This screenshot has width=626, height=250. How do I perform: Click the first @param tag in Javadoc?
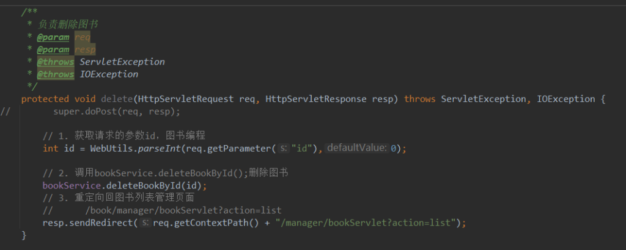point(53,37)
